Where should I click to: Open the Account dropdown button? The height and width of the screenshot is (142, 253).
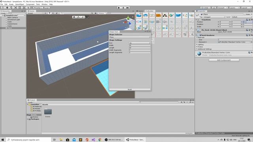point(223,8)
